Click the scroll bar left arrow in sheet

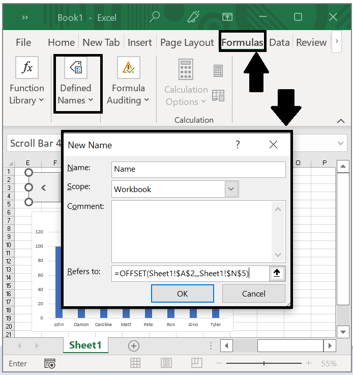coord(43,188)
